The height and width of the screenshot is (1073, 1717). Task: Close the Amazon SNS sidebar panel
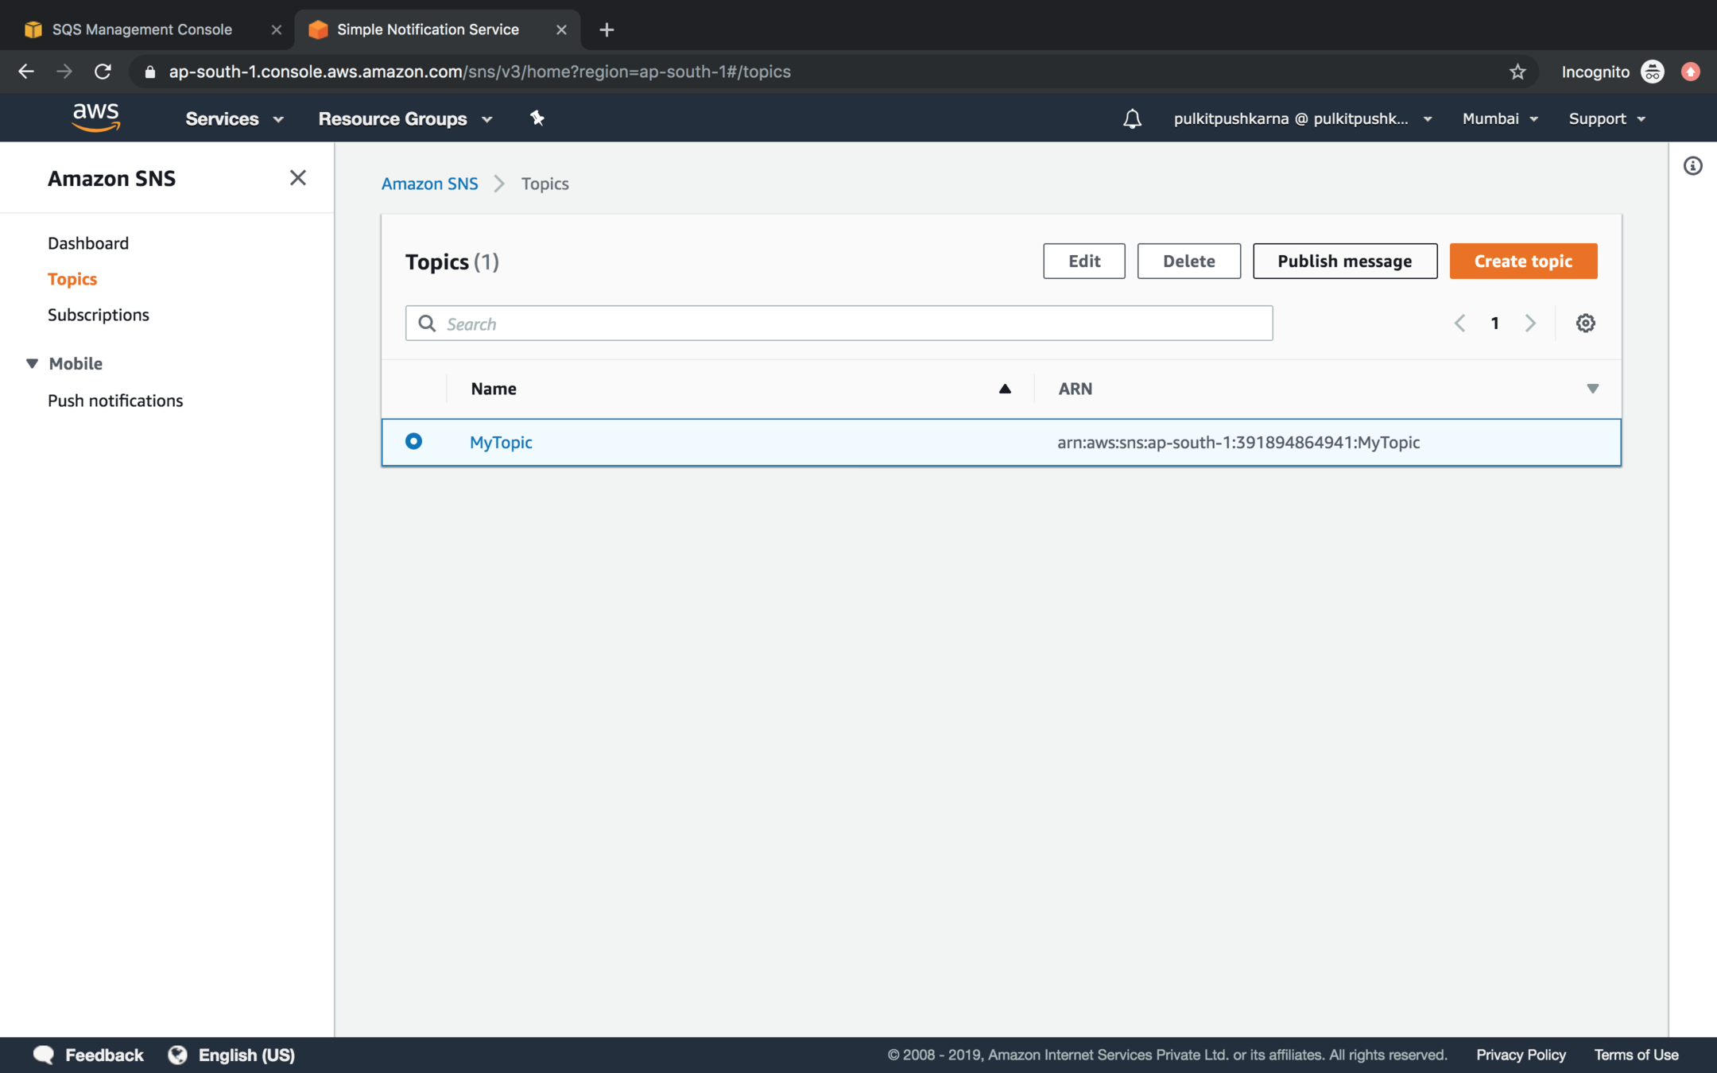tap(297, 178)
